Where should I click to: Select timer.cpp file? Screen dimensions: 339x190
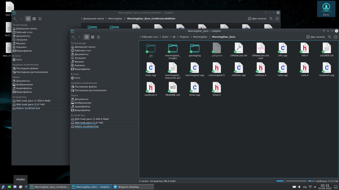[x=195, y=89]
